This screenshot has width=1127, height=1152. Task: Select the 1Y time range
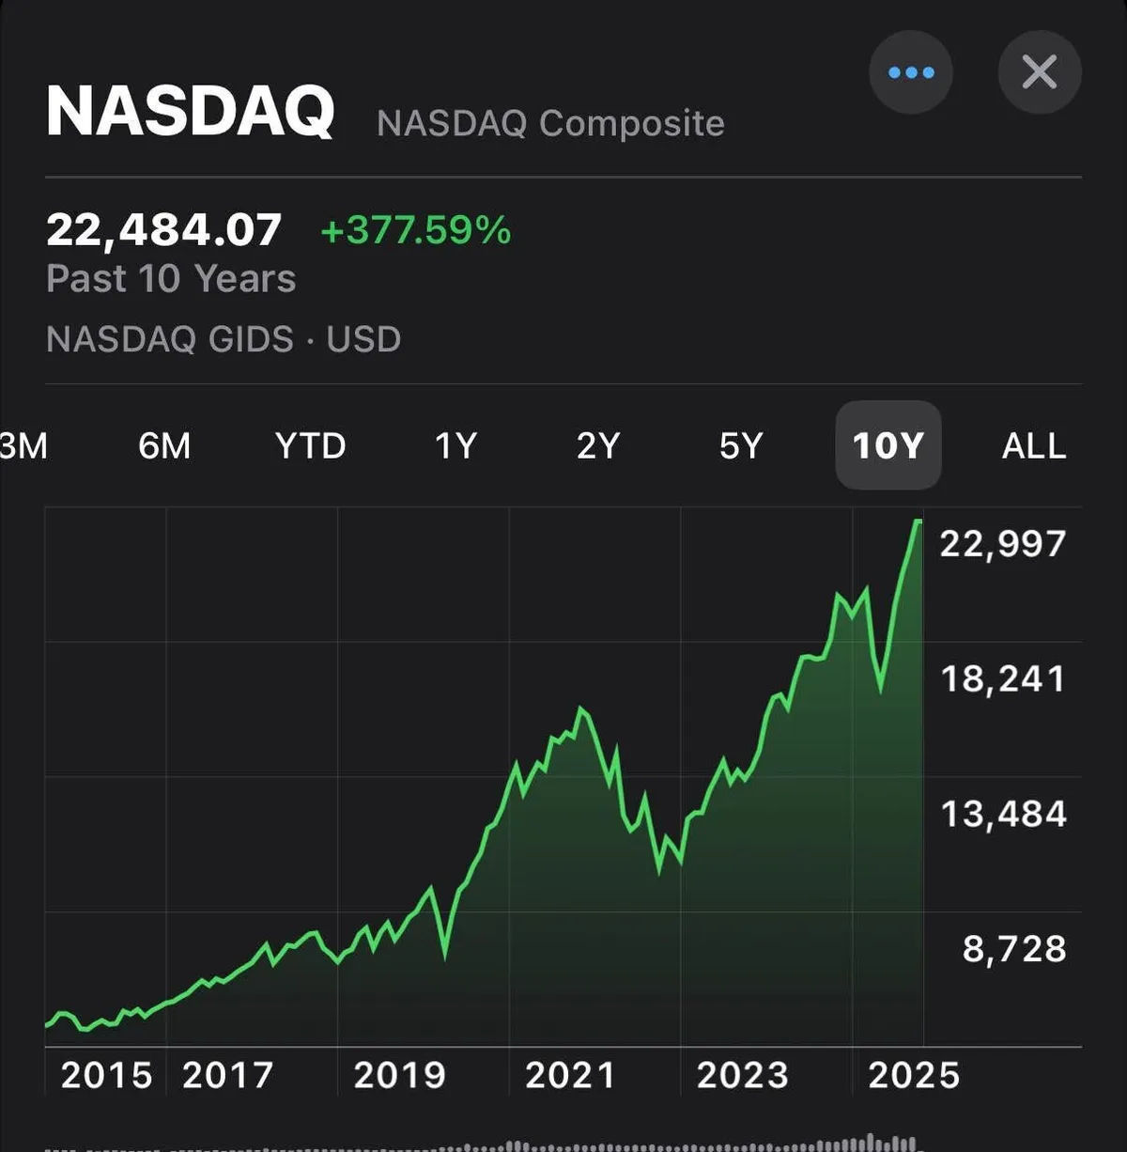[x=455, y=445]
